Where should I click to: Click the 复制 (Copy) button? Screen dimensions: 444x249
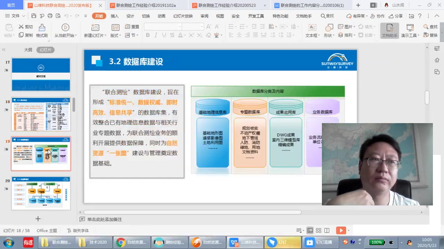click(26, 35)
